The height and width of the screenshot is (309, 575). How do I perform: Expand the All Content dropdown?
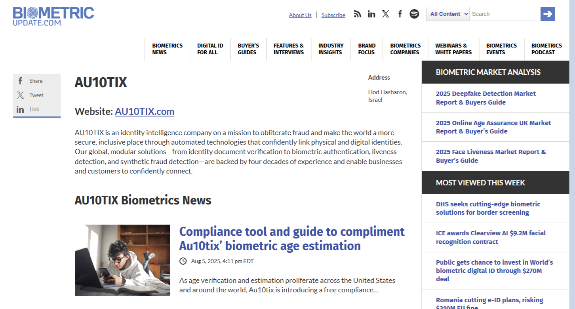[448, 14]
